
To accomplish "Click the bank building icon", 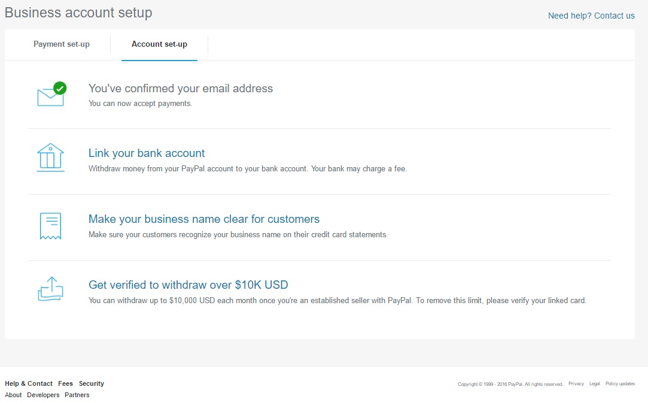I will [x=50, y=158].
